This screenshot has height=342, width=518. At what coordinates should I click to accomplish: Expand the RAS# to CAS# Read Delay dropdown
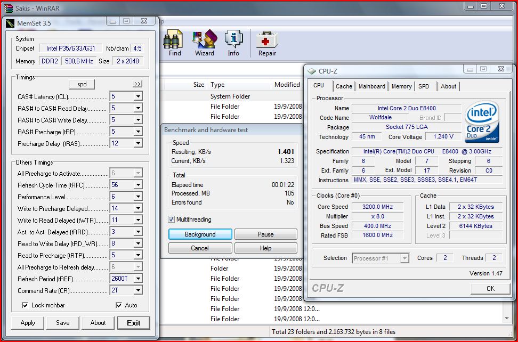(138, 108)
